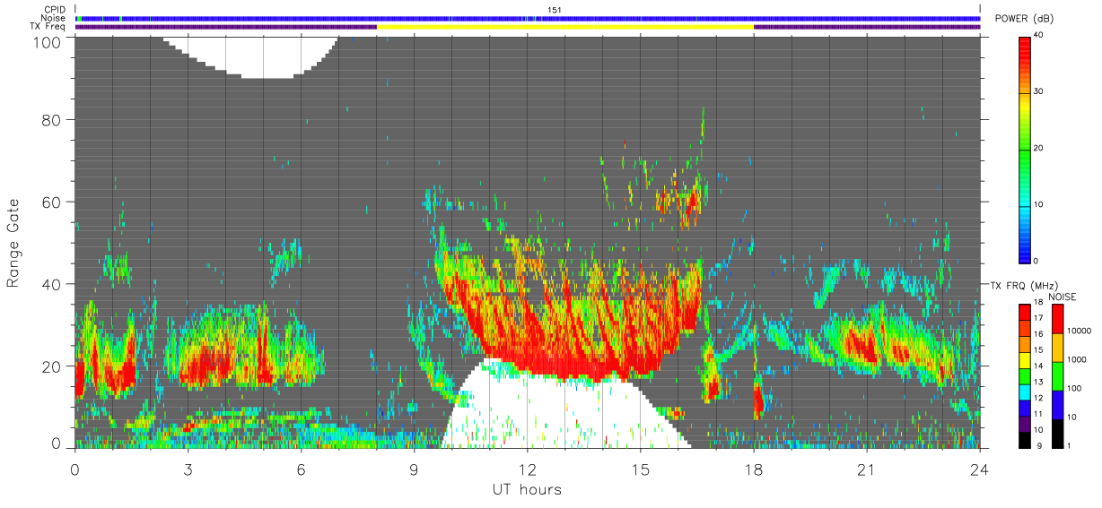The height and width of the screenshot is (508, 1102).
Task: Click the blue Noise strip above the plot
Action: click(x=528, y=18)
